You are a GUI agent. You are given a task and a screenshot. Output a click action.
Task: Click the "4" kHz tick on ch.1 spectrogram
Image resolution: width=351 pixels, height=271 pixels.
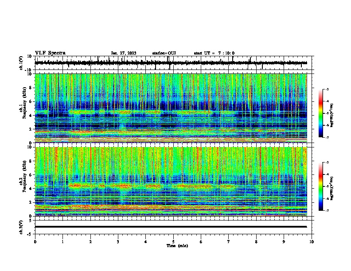pos(31,116)
